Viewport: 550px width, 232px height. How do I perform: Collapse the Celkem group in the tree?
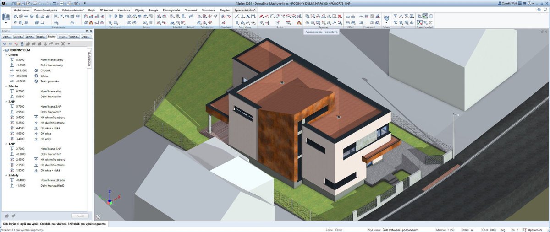pyautogui.click(x=5, y=55)
